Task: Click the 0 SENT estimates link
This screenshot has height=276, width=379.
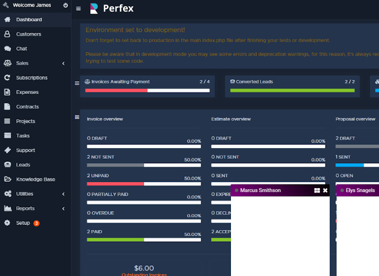Action: 219,176
